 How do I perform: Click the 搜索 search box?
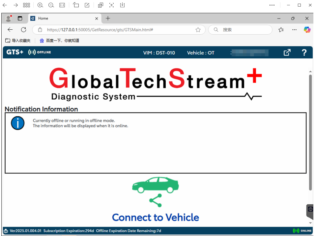click(240, 30)
